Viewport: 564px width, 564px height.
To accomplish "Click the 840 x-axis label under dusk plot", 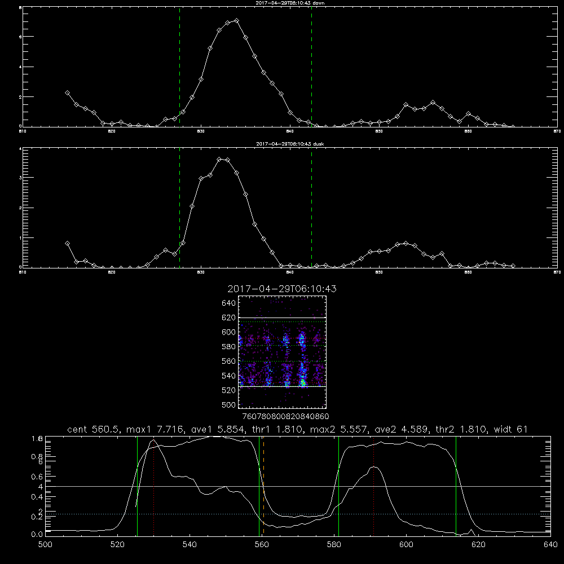I will coord(290,272).
